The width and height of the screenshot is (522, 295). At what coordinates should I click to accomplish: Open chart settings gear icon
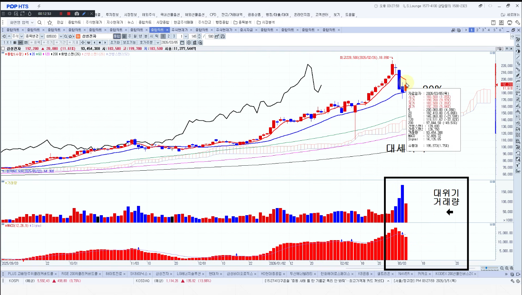pyautogui.click(x=189, y=42)
